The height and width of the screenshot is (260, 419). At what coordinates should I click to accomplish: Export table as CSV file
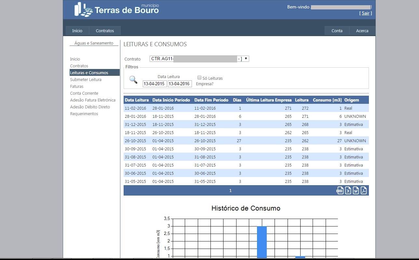coord(340,191)
